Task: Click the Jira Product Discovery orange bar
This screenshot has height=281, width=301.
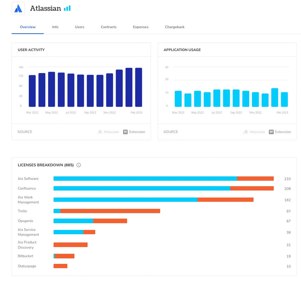Action: [71, 245]
